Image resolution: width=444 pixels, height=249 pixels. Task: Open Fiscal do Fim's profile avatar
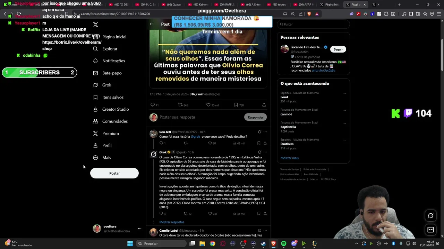point(284,49)
